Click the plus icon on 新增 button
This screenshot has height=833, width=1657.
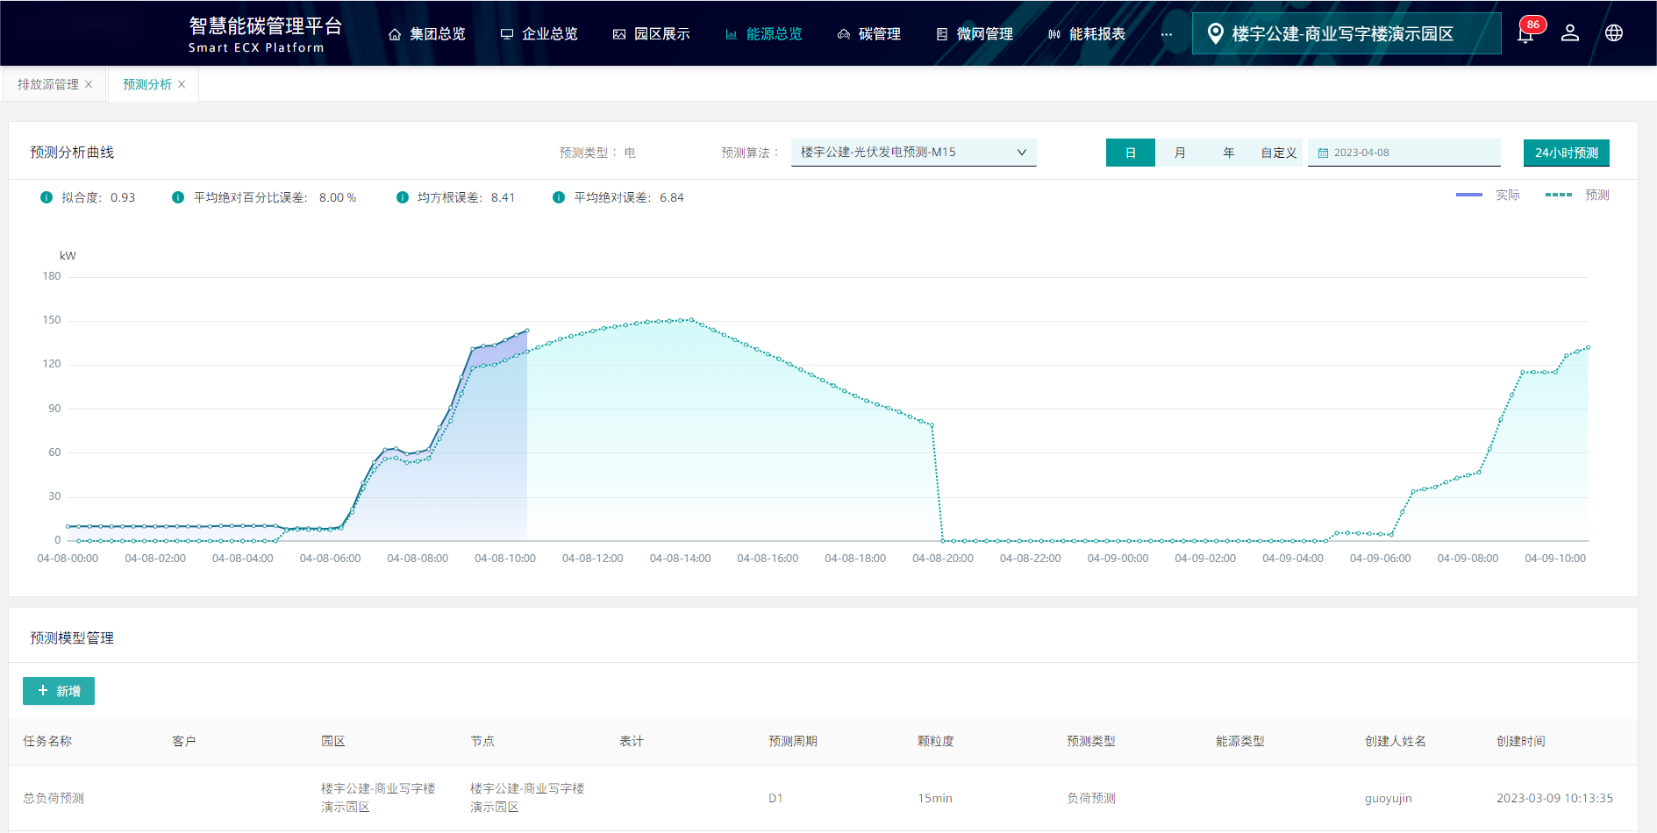(x=43, y=691)
